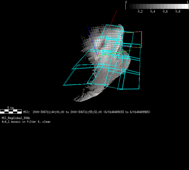Click the '4x4_1 mosaic in filter 4, clean' text

(26, 122)
